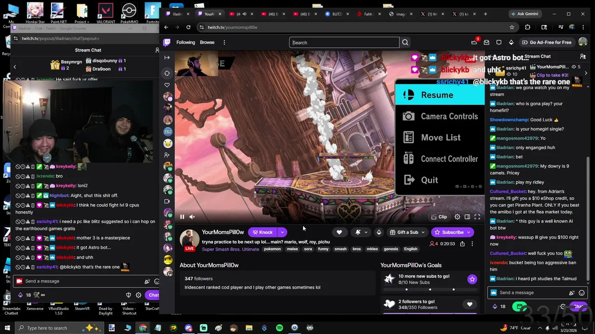Image resolution: width=595 pixels, height=334 pixels.
Task: Open the community icon in main Stream Chat
Action: point(582,56)
